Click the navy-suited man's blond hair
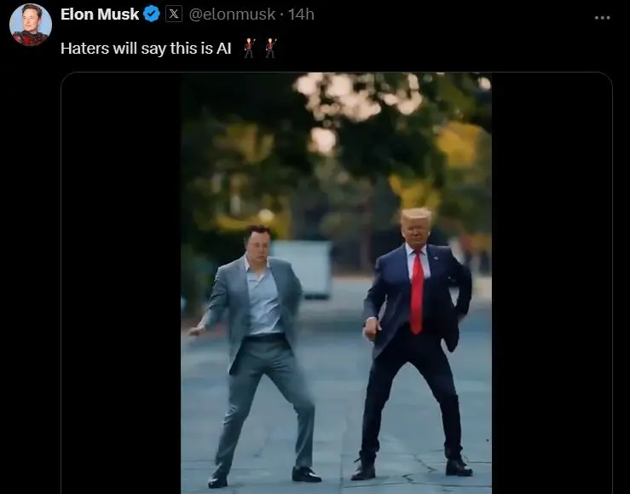Viewport: 630px width, 494px height. point(416,217)
